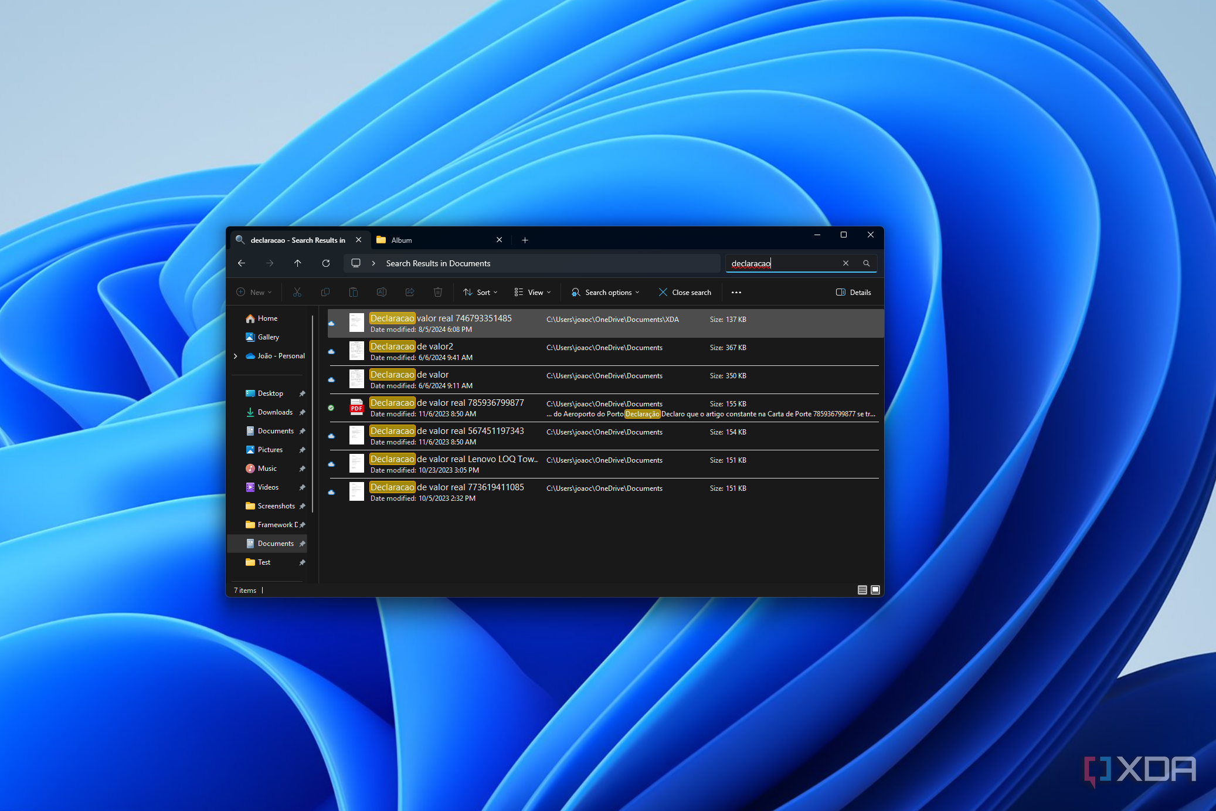Open the See more three-dots menu
The image size is (1216, 811).
click(736, 292)
